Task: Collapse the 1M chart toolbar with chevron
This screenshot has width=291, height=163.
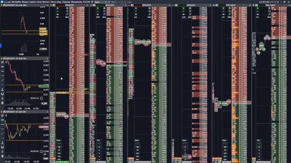Action: pos(6,62)
